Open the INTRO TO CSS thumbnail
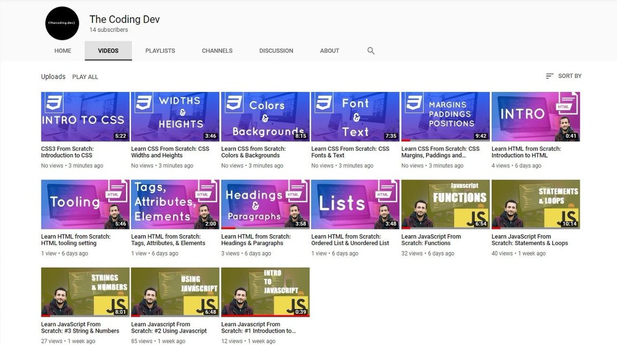The image size is (617, 345). 85,117
